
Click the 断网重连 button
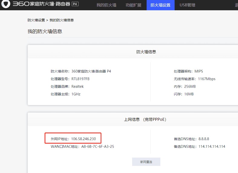[146, 162]
